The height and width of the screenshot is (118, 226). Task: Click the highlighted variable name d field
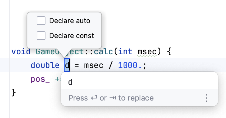point(67,65)
